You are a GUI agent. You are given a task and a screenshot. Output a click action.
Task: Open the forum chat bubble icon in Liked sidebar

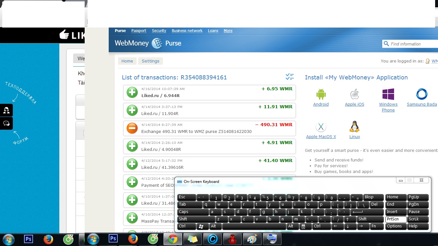click(x=6, y=123)
